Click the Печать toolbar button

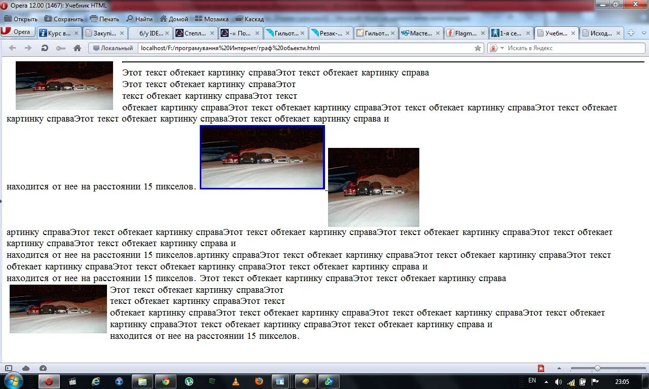click(x=104, y=19)
